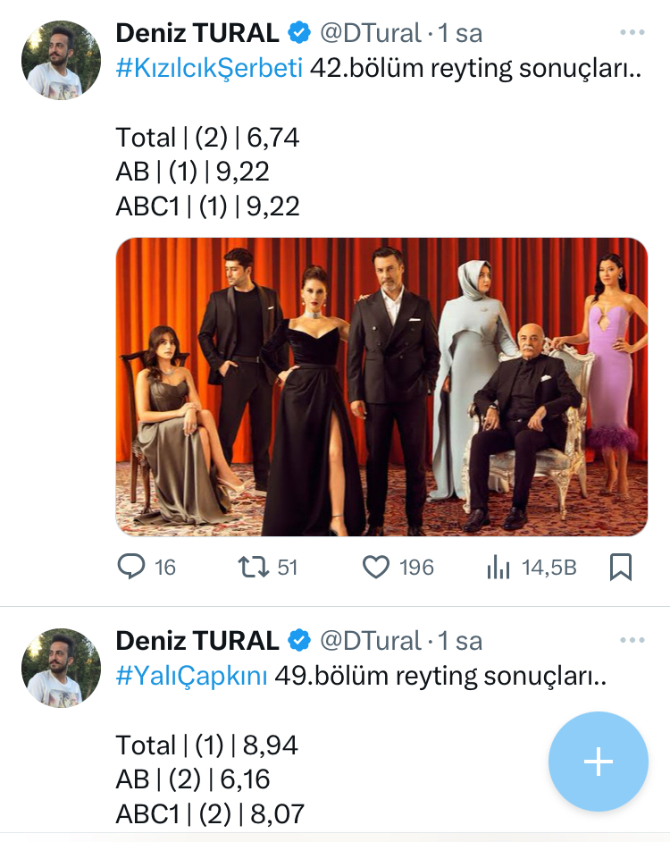Open the tweet text listing Total 6,74
670x842 pixels.
[x=207, y=138]
